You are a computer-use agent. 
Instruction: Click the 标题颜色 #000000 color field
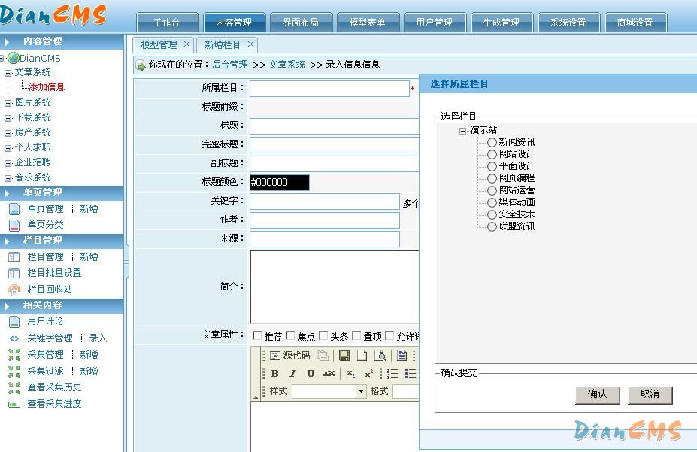coord(279,182)
